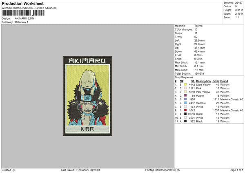
Task: Click the White swatch with 163 stitches
Action: coord(185,106)
